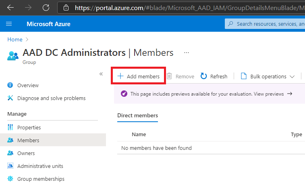Sort by the Type column header

297,135
